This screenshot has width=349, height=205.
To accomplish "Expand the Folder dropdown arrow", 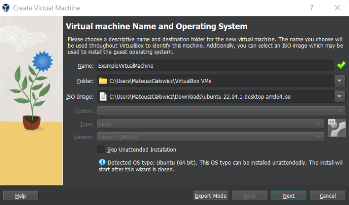I will pos(340,81).
